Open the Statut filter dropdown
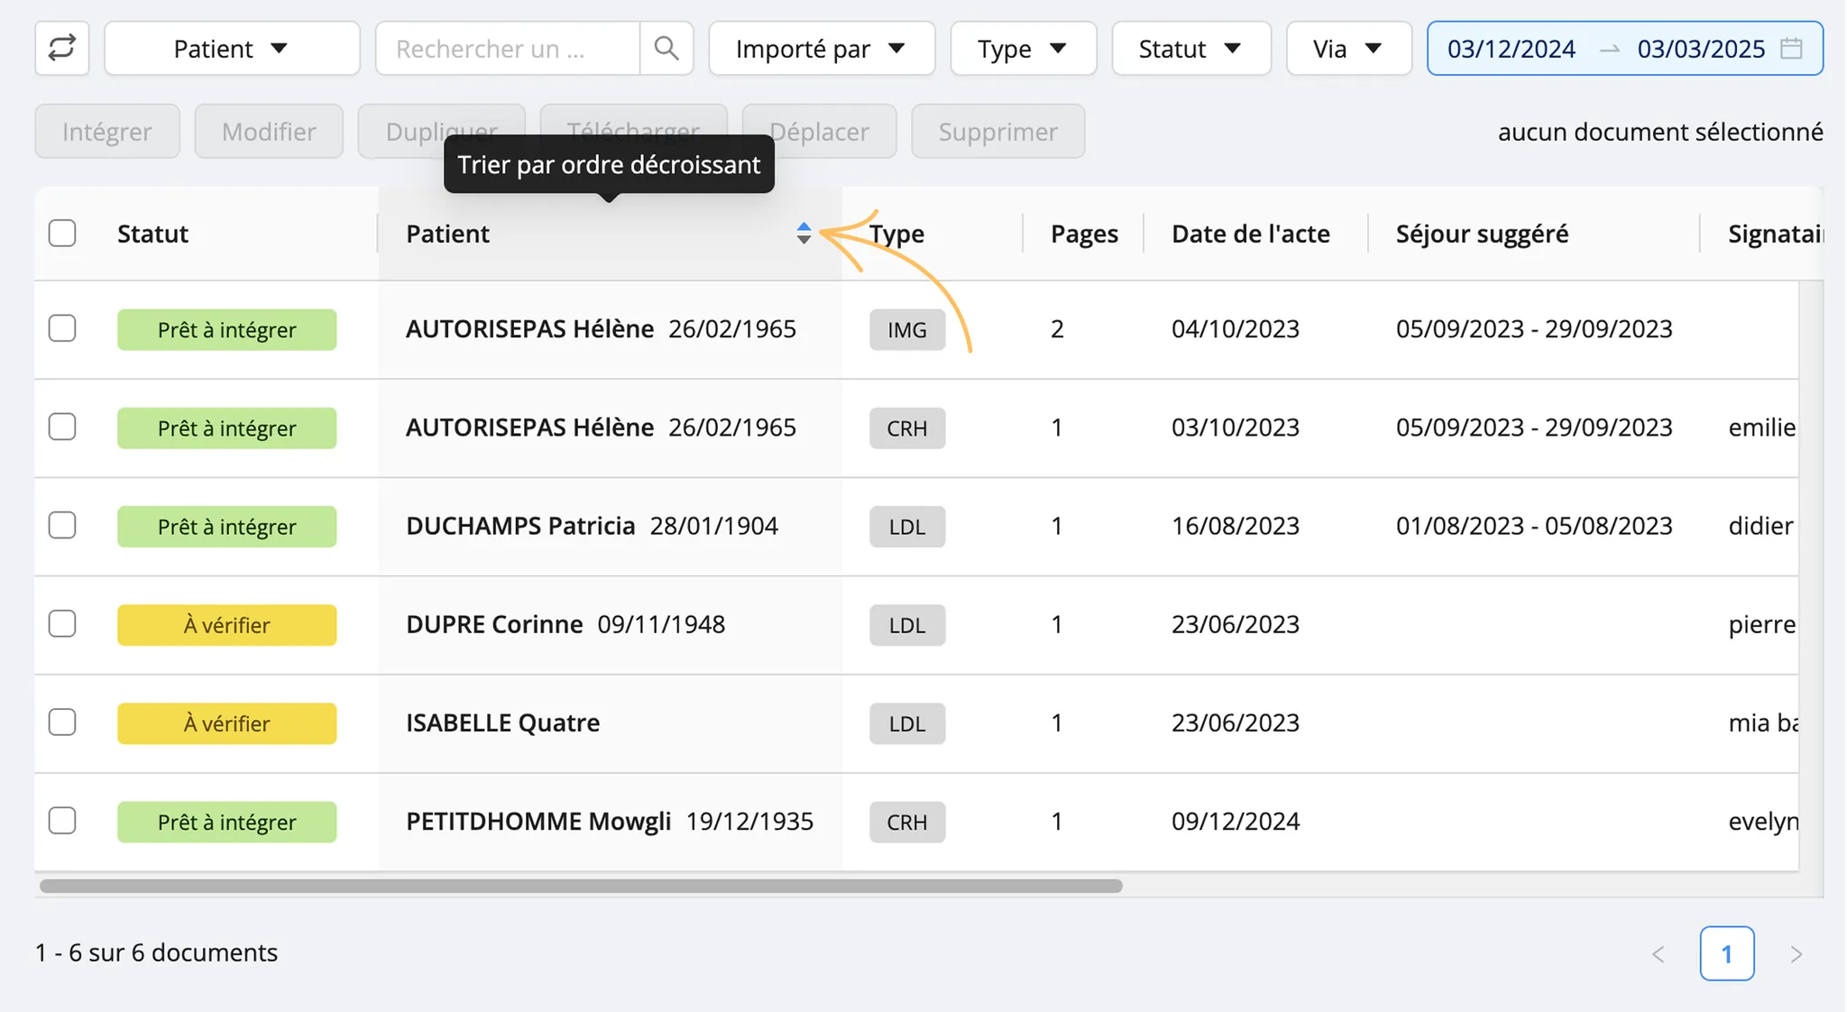 click(1190, 48)
